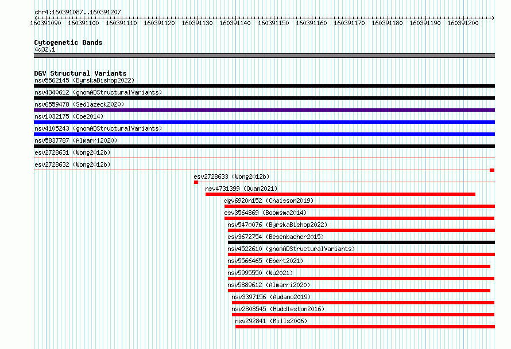Screen dimensions: 511x349
Task: Click the black bar of esv3672754
Action: click(361, 242)
